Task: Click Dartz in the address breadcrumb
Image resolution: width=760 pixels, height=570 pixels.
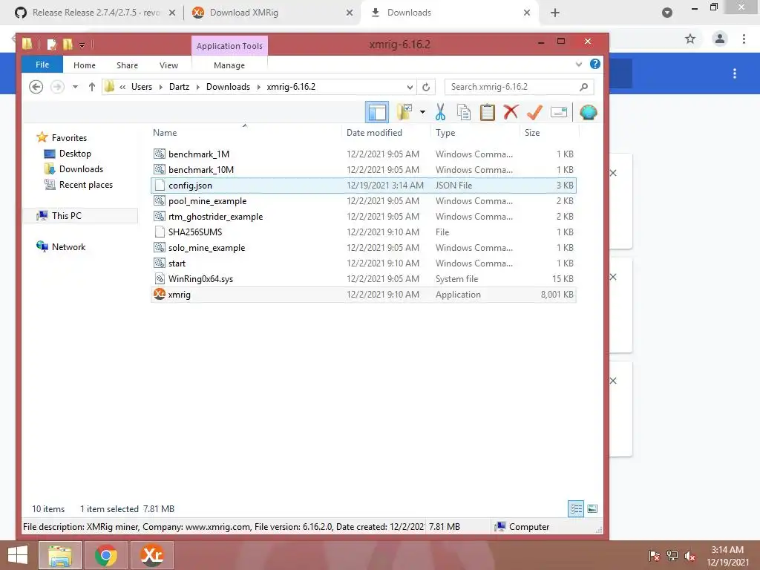Action: [x=179, y=87]
